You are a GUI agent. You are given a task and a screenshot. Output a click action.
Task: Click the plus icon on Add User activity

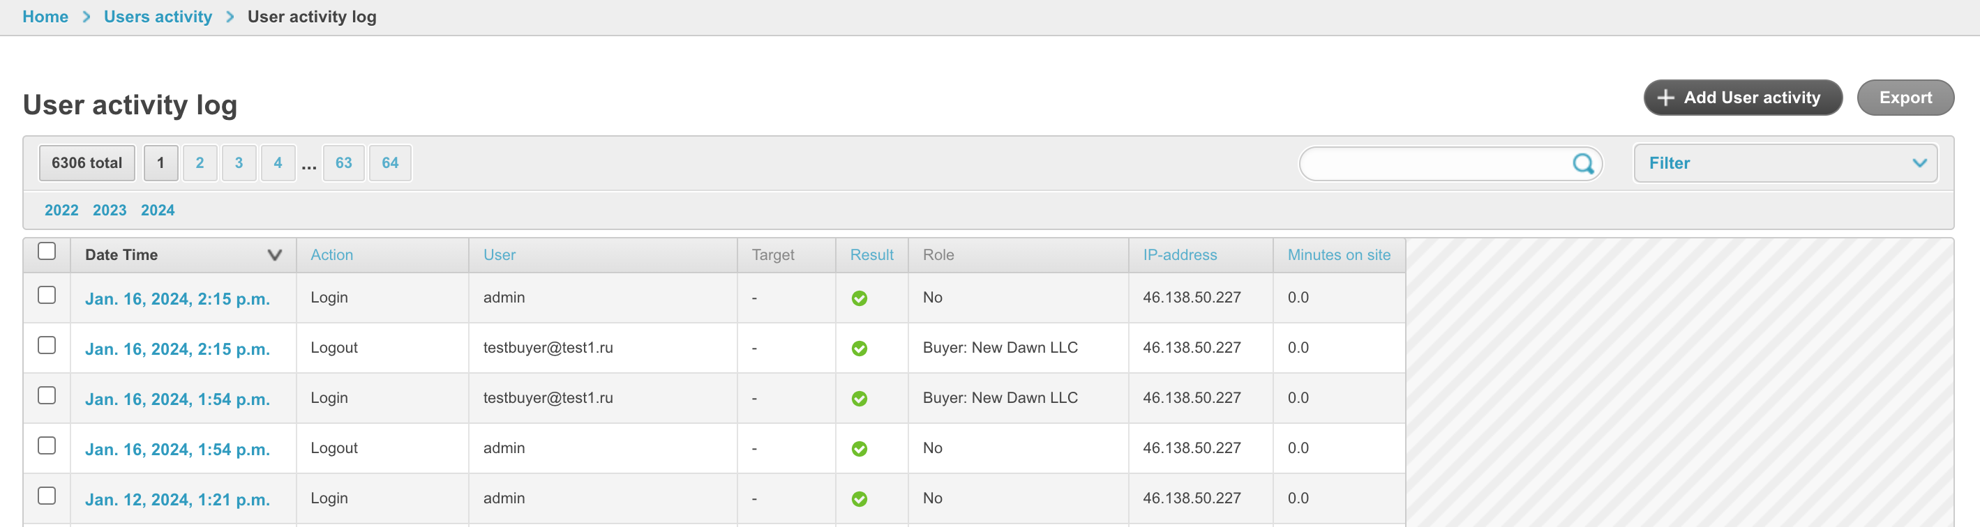[x=1665, y=98]
